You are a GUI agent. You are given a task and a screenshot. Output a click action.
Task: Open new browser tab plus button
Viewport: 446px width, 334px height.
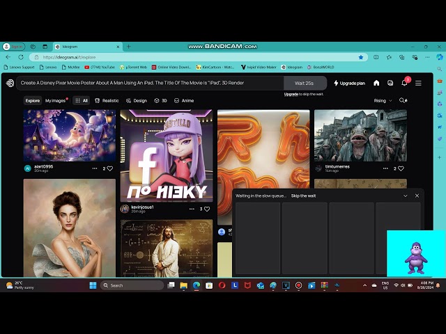tap(128, 47)
